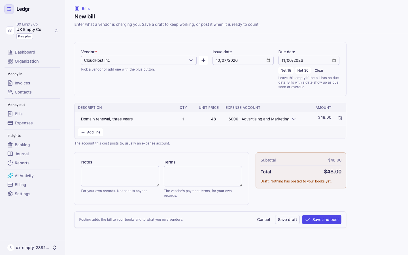Edit the line description field
Screen dimensions: 408x255
(126, 119)
